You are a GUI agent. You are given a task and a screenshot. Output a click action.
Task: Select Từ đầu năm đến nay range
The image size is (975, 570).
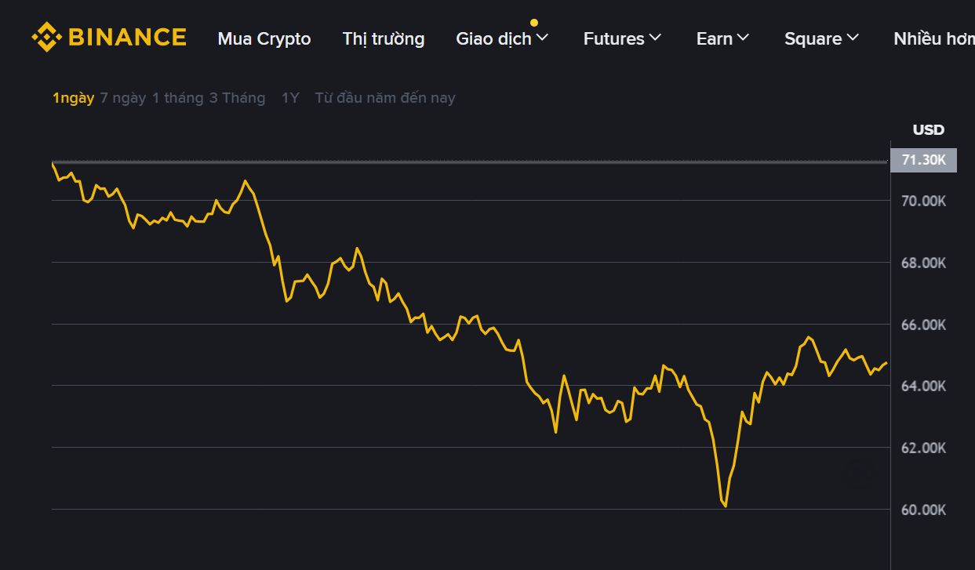click(384, 98)
